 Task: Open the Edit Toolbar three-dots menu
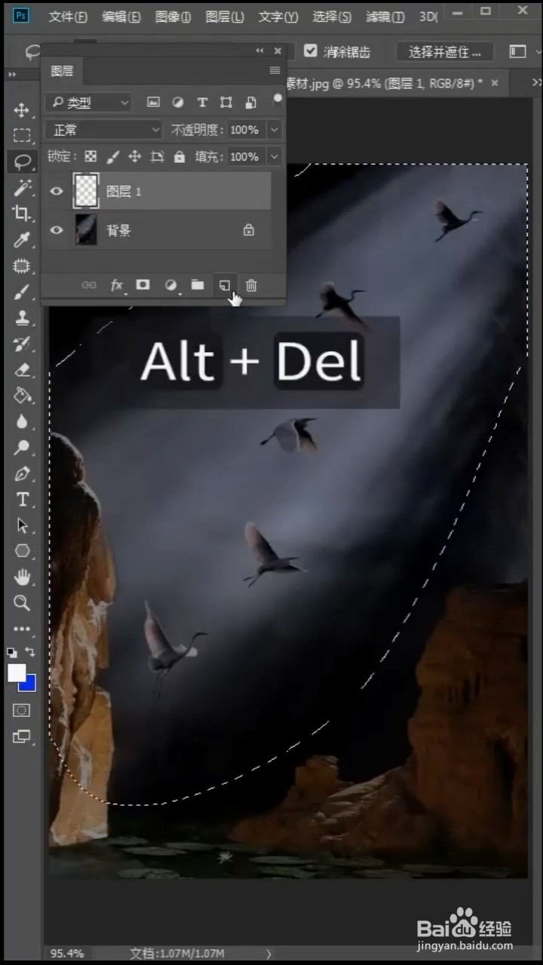click(x=22, y=628)
